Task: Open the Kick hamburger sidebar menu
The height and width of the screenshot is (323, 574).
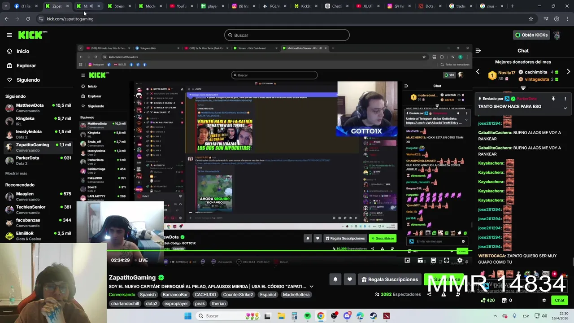Action: pos(9,35)
